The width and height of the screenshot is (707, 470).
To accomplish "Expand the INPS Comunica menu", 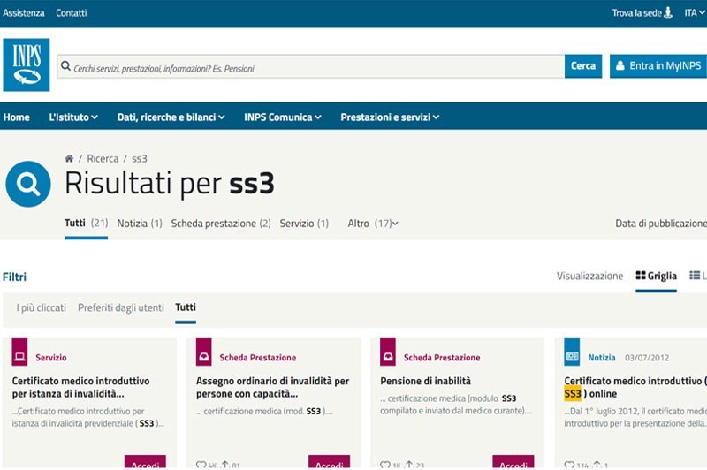I will click(x=283, y=117).
